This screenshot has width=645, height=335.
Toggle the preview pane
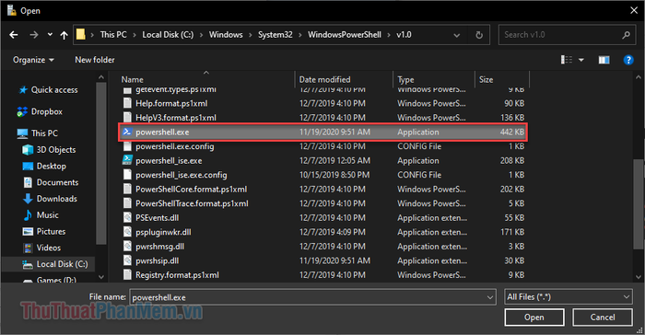(x=604, y=61)
